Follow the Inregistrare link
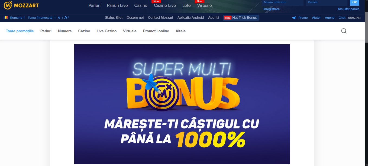368x166 pixels. tap(272, 9)
